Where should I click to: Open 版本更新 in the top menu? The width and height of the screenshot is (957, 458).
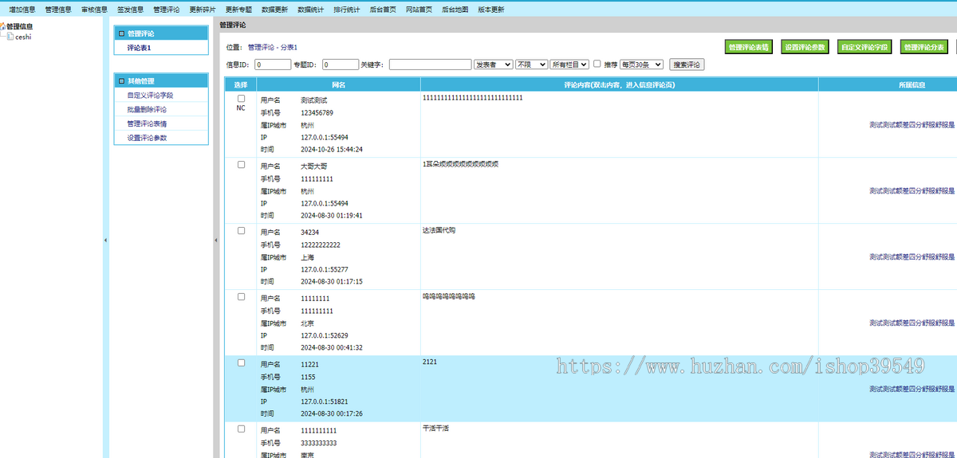(x=491, y=10)
